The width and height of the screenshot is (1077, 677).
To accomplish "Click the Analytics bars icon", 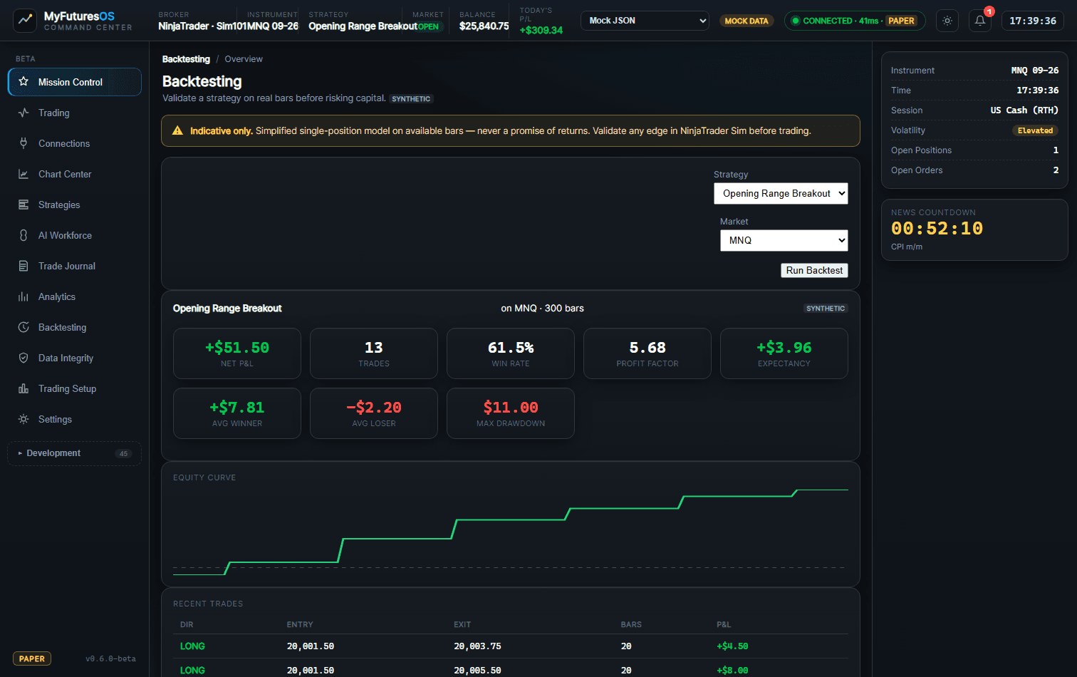I will pyautogui.click(x=24, y=296).
